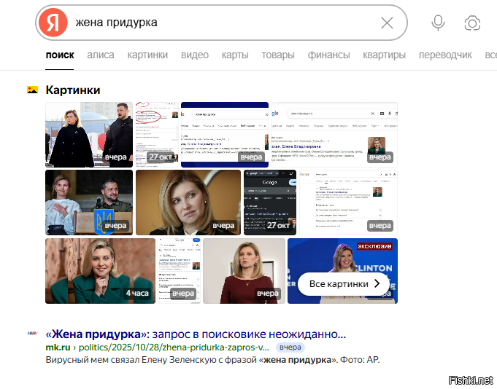The image size is (497, 389).
Task: Click the Картинки section picture icon
Action: point(32,90)
